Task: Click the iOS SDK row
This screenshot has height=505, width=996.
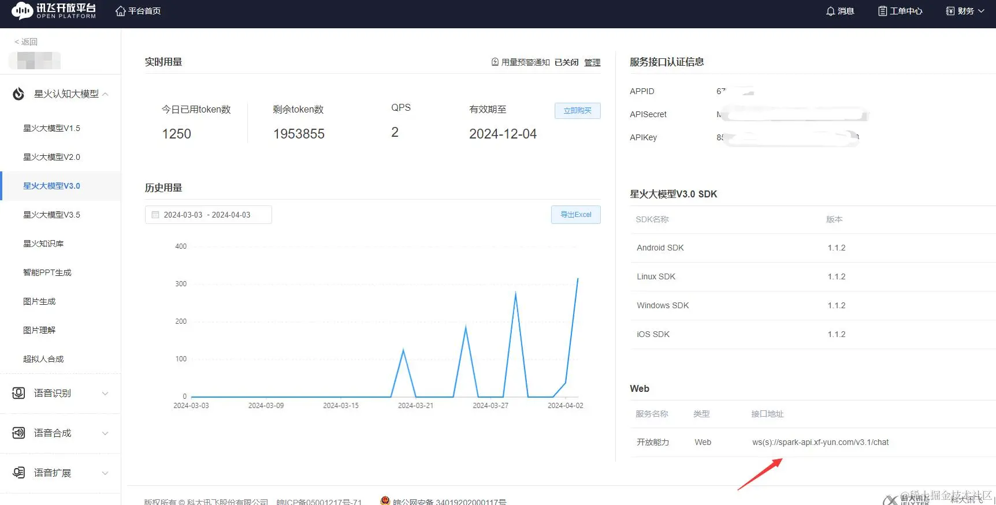Action: 813,334
